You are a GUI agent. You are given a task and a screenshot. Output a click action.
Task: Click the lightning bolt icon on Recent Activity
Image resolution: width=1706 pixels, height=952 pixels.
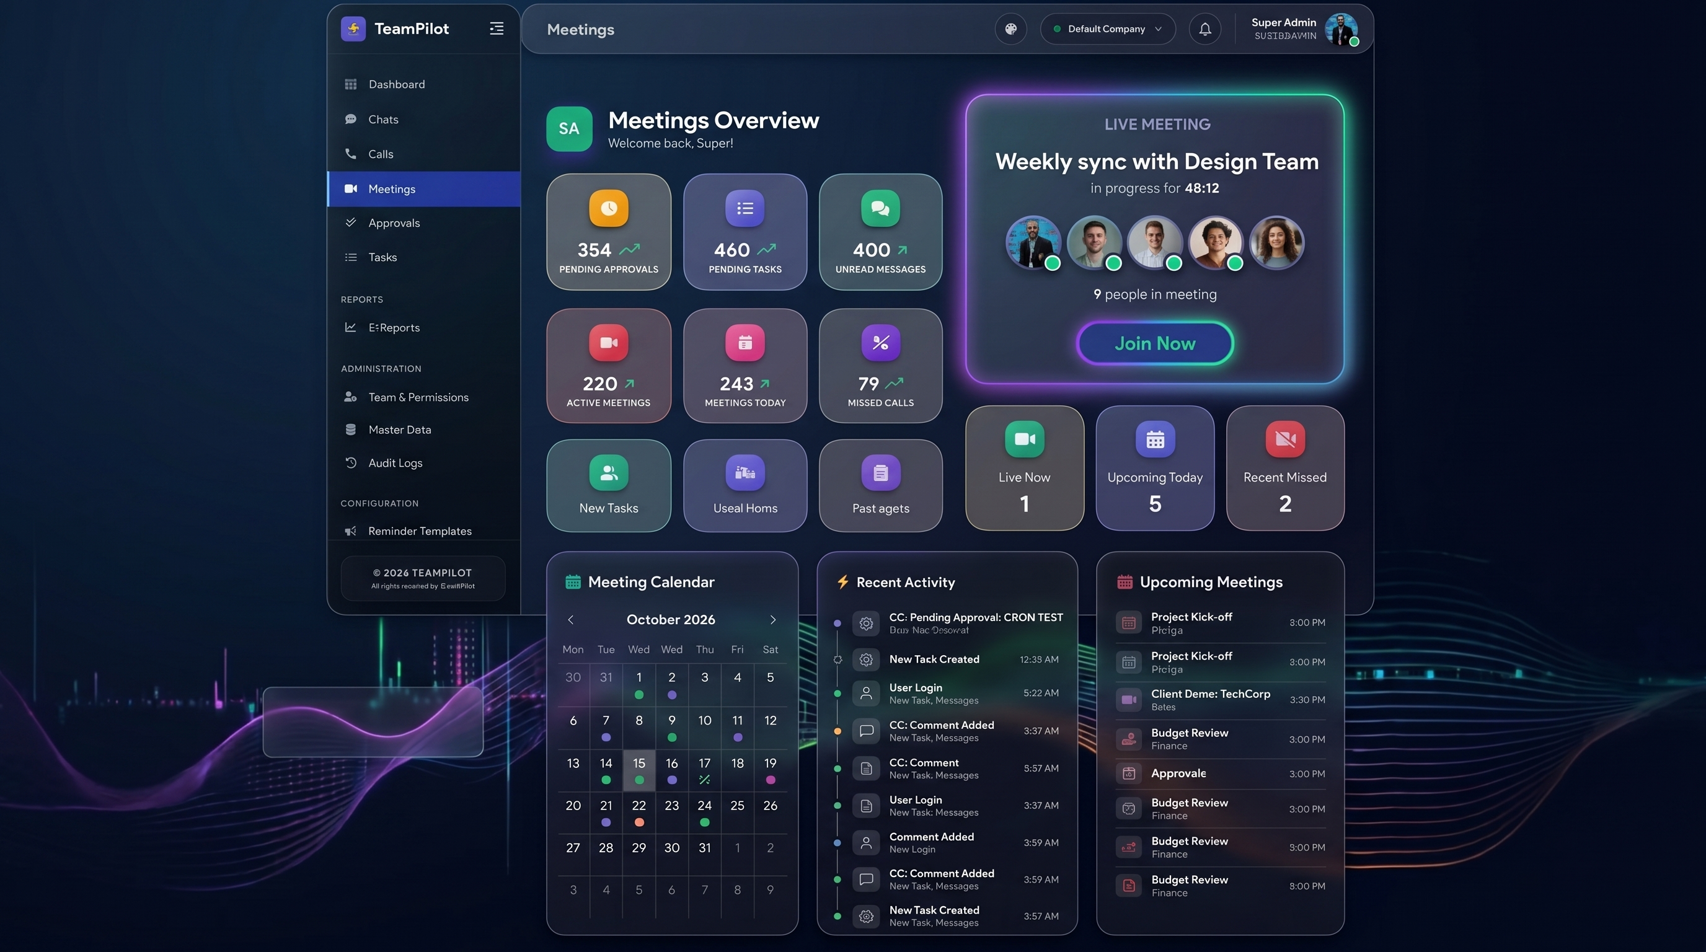coord(842,582)
